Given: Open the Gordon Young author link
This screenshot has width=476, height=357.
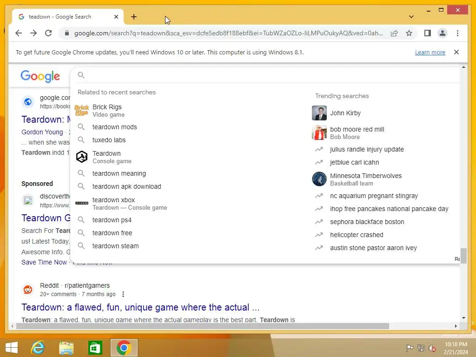Looking at the screenshot, I should click(42, 132).
